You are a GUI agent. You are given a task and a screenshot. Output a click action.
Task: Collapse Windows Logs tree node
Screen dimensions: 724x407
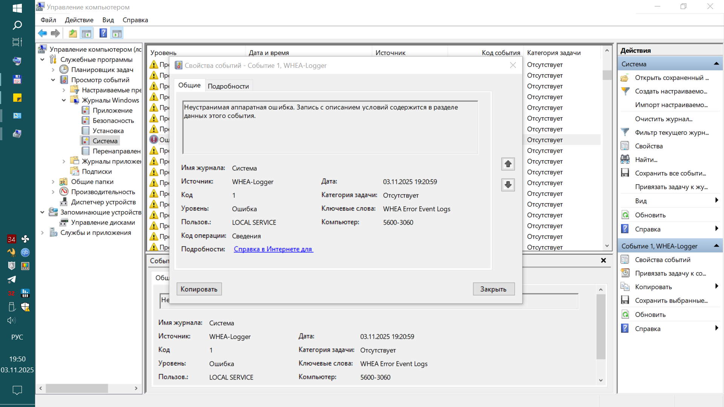pyautogui.click(x=64, y=100)
